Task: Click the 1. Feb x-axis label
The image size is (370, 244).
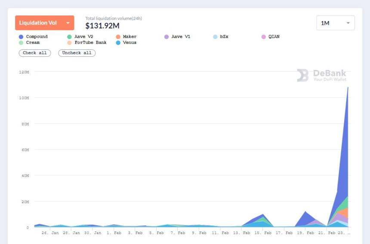Action: point(114,233)
